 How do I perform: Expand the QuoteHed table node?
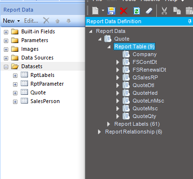[x=118, y=93]
